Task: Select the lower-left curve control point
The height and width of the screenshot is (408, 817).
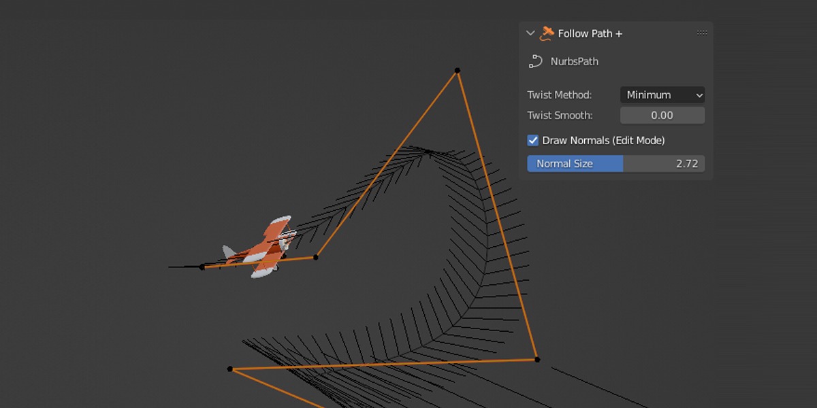Action: click(x=230, y=369)
